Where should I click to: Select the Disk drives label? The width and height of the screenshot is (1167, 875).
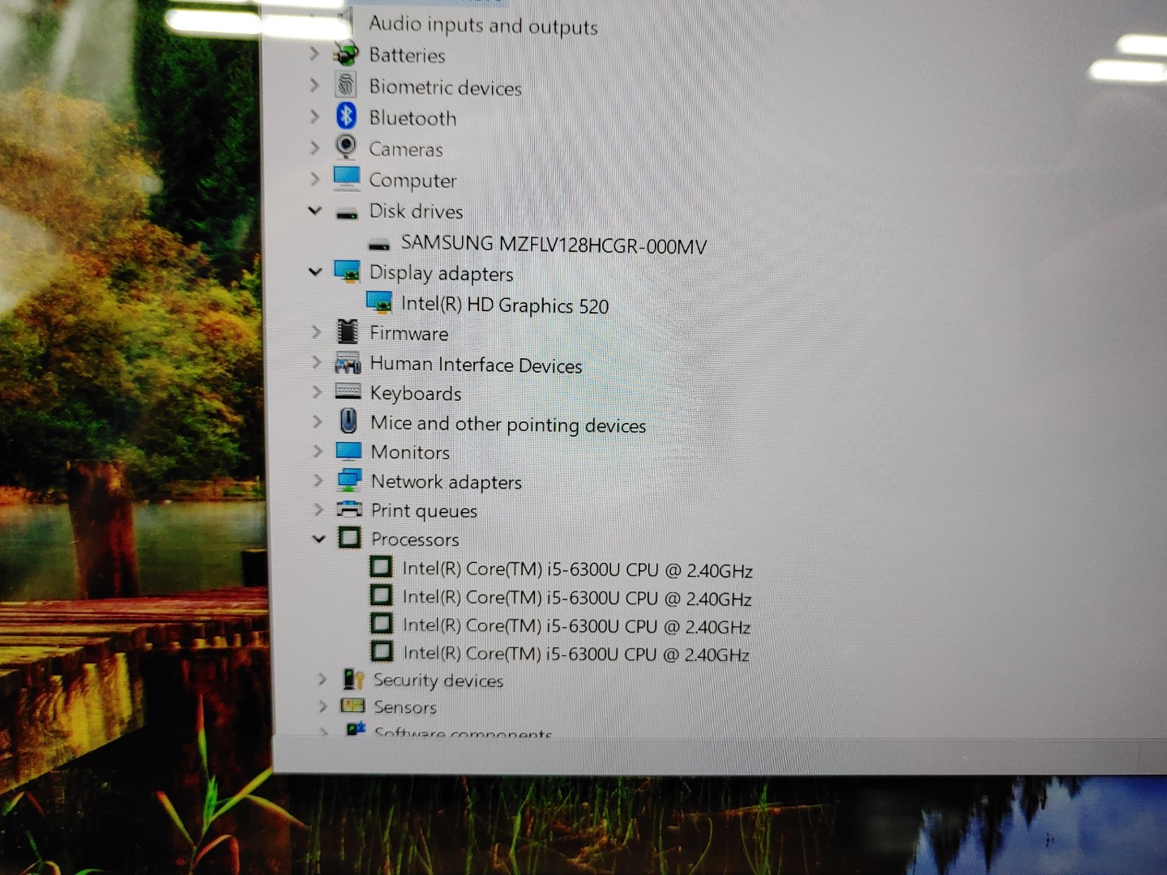(x=416, y=211)
